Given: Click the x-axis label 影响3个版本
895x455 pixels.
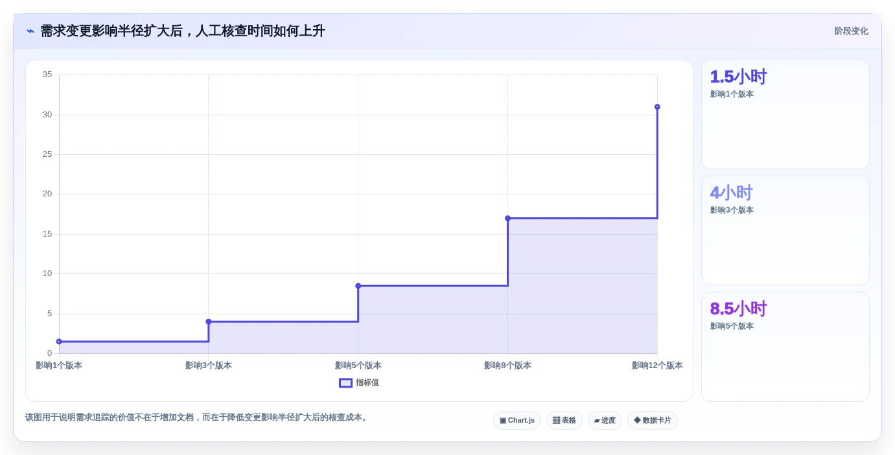Looking at the screenshot, I should click(x=209, y=366).
